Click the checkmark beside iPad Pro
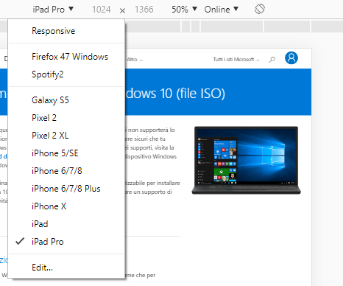Viewport: 343px width, 286px height. (20, 242)
